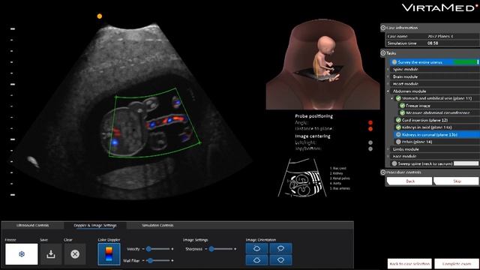The height and width of the screenshot is (270, 480).
Task: Expand the Face module
Action: pos(388,157)
